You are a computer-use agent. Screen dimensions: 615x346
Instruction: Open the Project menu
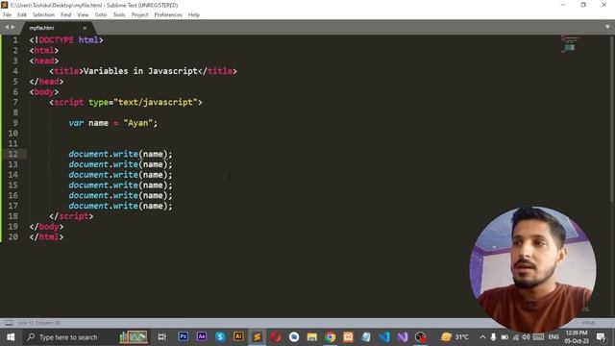(139, 15)
